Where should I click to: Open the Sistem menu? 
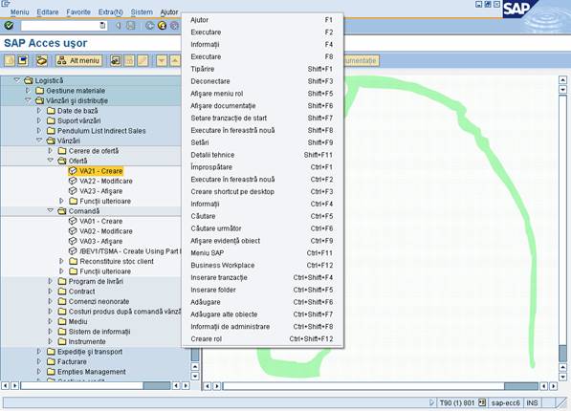(142, 12)
